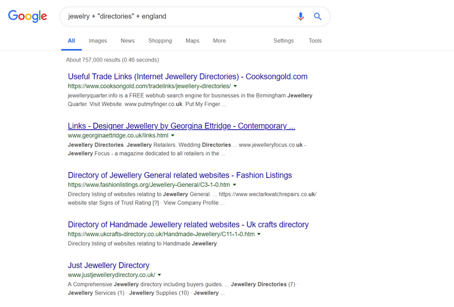
Task: Open the search Tools options
Action: click(315, 41)
